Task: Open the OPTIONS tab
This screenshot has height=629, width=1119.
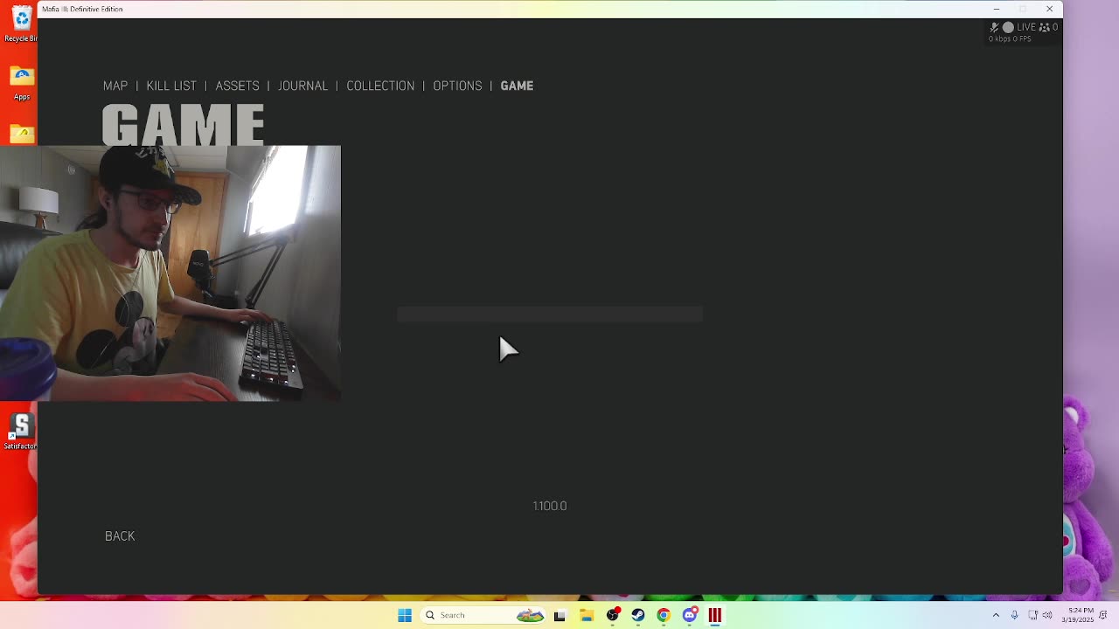Action: pyautogui.click(x=457, y=86)
